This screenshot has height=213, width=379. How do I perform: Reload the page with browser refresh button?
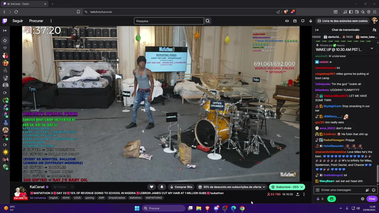click(x=16, y=12)
